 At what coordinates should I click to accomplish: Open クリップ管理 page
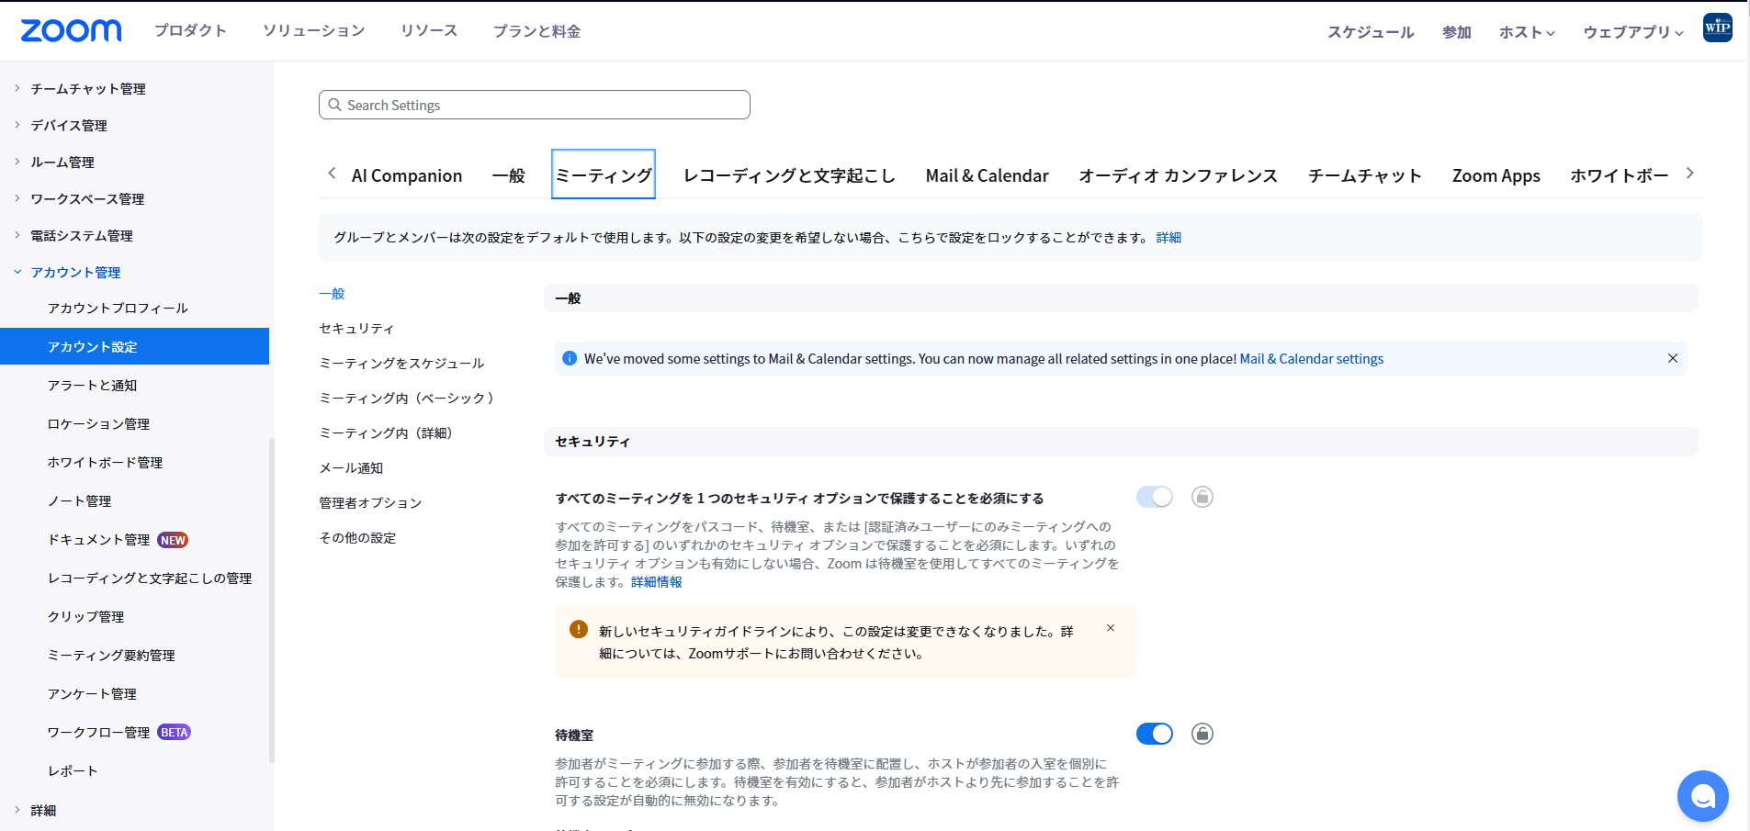[x=85, y=616]
